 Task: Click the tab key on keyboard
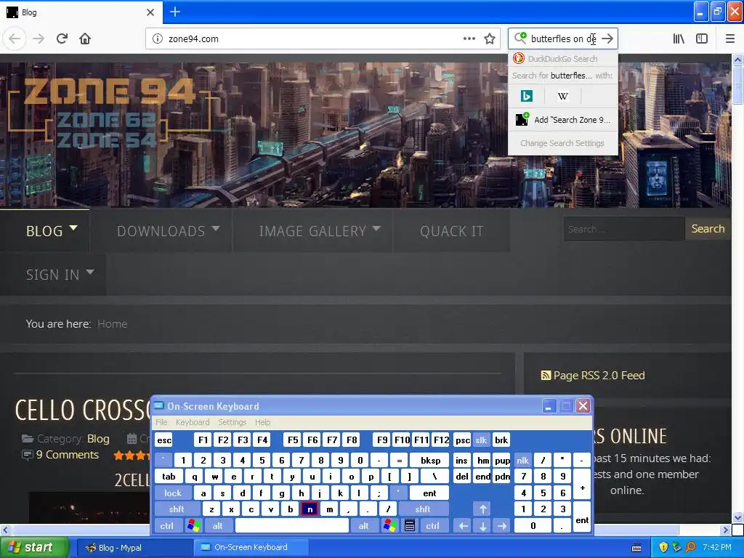click(169, 477)
